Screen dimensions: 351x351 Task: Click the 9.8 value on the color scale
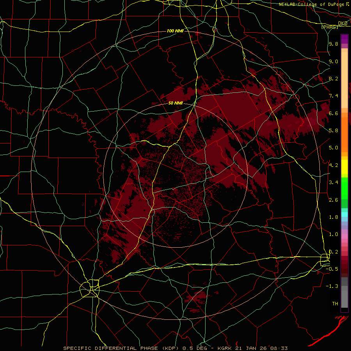pyautogui.click(x=333, y=44)
